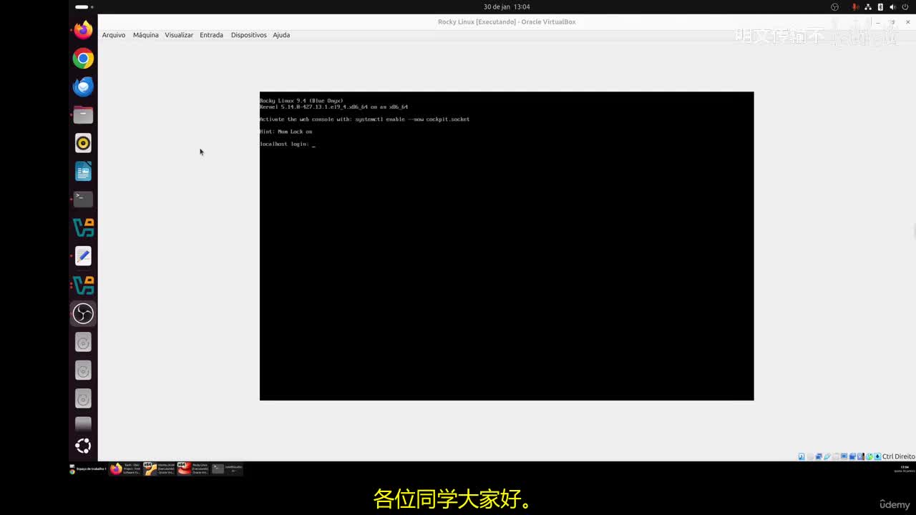Launch Google Chrome from the dock
Screen dimensions: 916x515
(83, 59)
